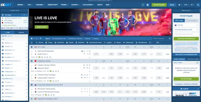Open the ЛИНИЯ top menu dropdown
Image resolution: width=201 pixels, height=102 pixels.
point(21,5)
